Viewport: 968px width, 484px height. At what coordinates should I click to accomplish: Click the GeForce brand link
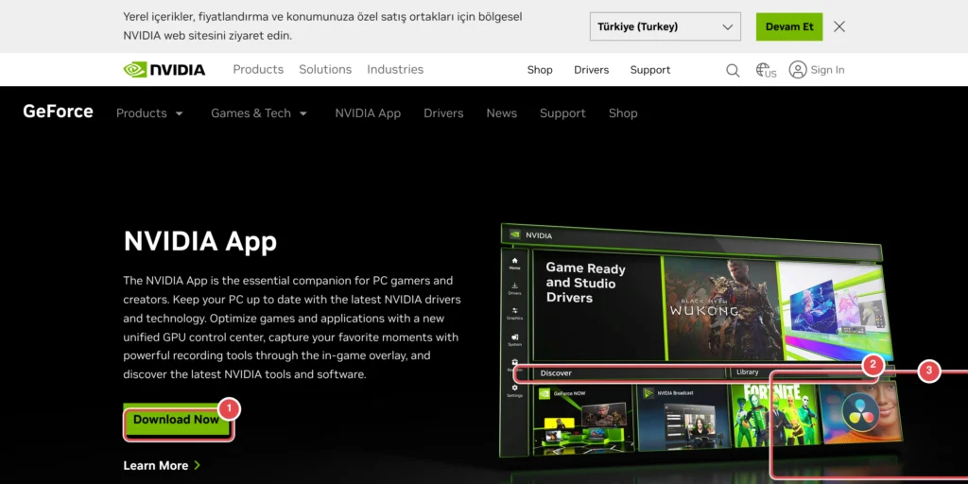point(58,112)
